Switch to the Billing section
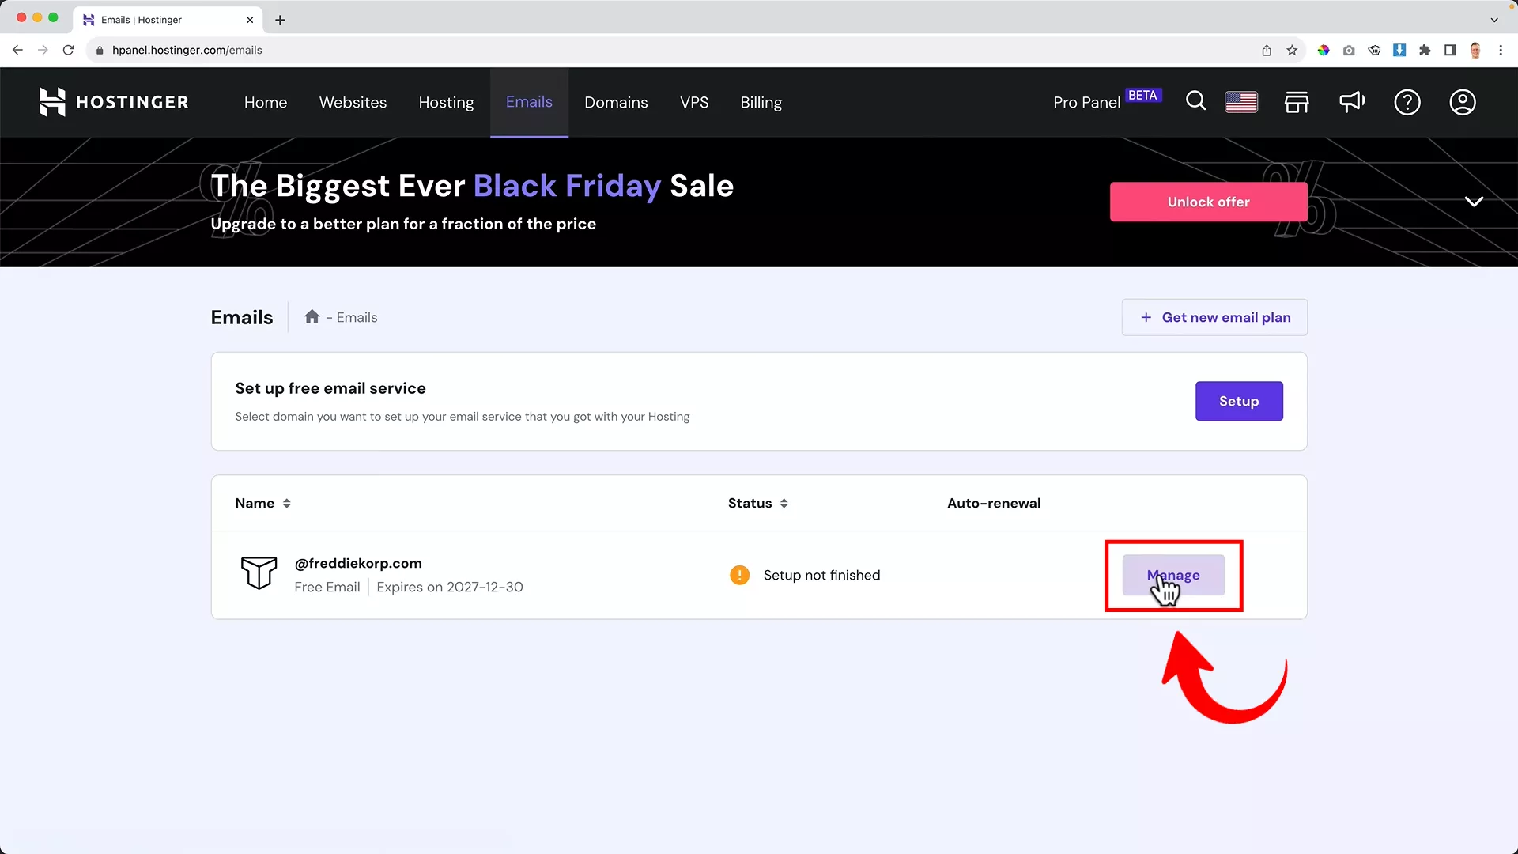The height and width of the screenshot is (854, 1518). [x=761, y=102]
